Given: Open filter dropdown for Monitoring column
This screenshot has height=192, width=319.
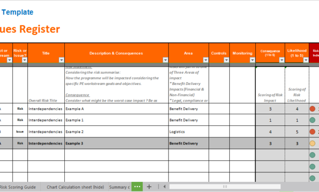Looking at the screenshot, I should click(x=252, y=60).
